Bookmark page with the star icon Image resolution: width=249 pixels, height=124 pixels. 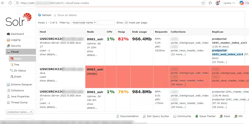203,3
